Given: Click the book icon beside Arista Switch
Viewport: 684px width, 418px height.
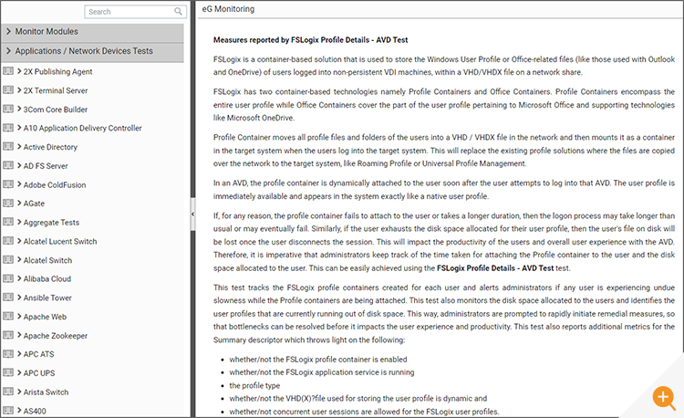Looking at the screenshot, I should pos(8,392).
